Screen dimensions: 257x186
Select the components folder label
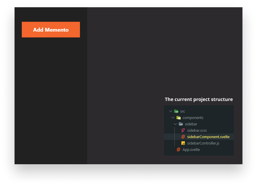pos(193,118)
